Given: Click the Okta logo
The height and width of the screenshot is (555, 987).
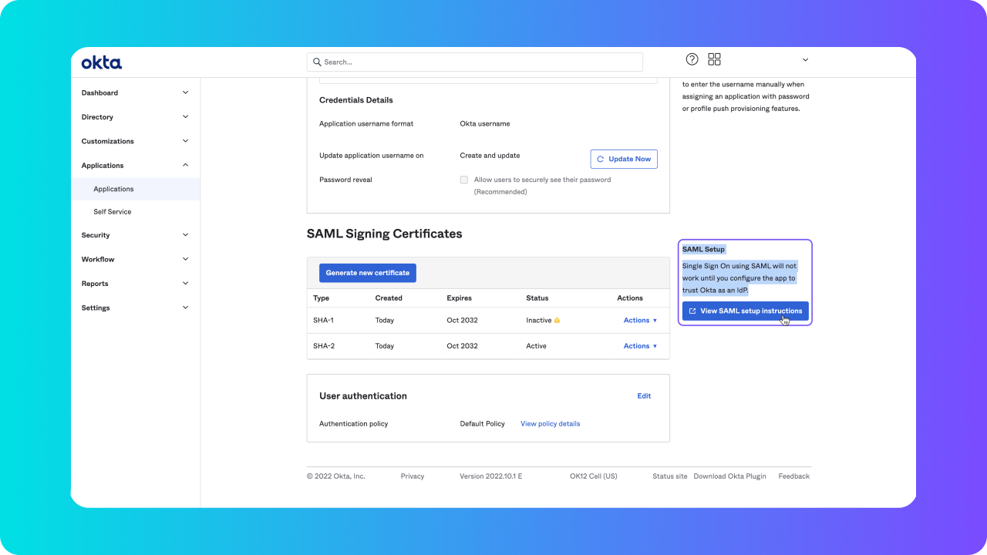Looking at the screenshot, I should click(x=102, y=62).
